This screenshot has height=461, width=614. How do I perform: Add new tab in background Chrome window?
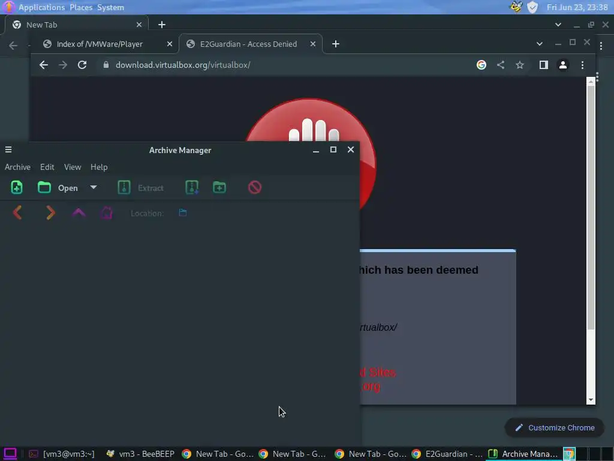click(x=162, y=25)
